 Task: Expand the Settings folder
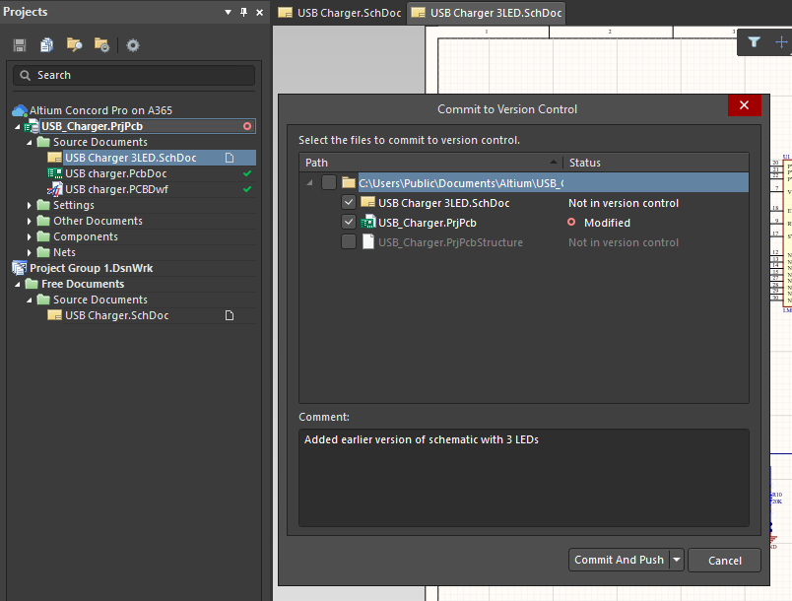coord(29,206)
